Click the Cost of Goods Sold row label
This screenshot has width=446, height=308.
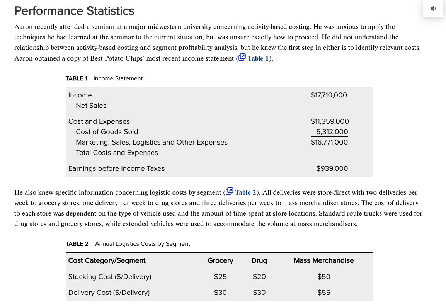(x=107, y=132)
